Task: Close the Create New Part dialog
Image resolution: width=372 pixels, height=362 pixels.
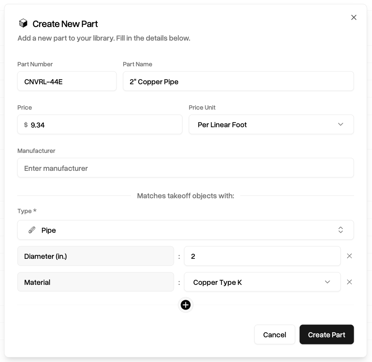Action: click(354, 17)
